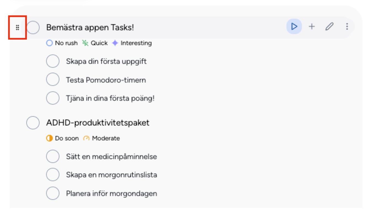Viewport: 373px width, 218px height.
Task: Complete Skapa en morgonrutinslista subtask
Action: pos(53,175)
